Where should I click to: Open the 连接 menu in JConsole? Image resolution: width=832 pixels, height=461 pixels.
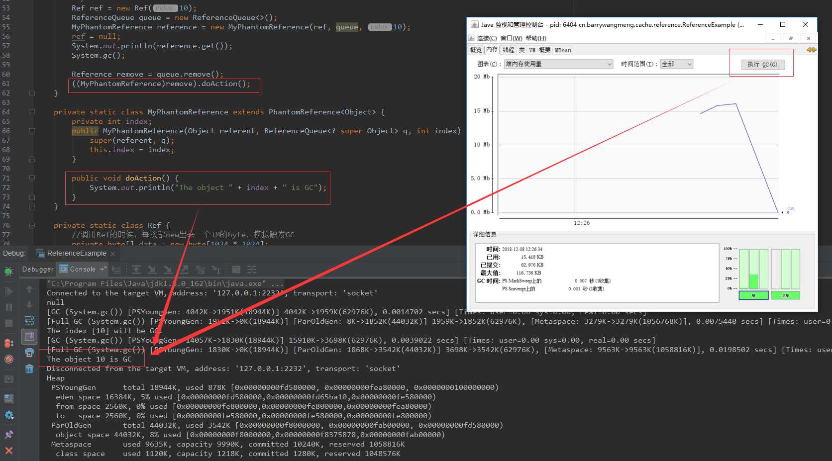pyautogui.click(x=487, y=38)
